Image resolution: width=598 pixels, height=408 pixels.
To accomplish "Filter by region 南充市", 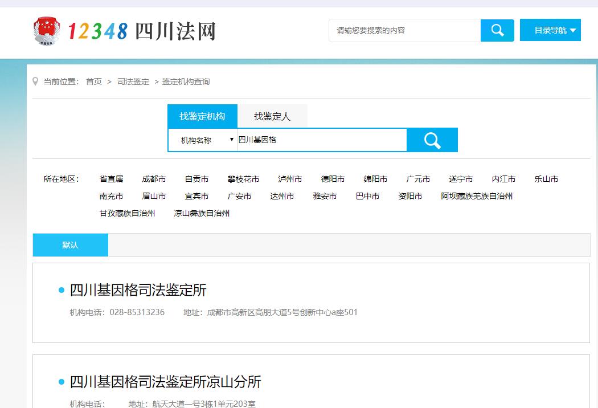I will [112, 196].
